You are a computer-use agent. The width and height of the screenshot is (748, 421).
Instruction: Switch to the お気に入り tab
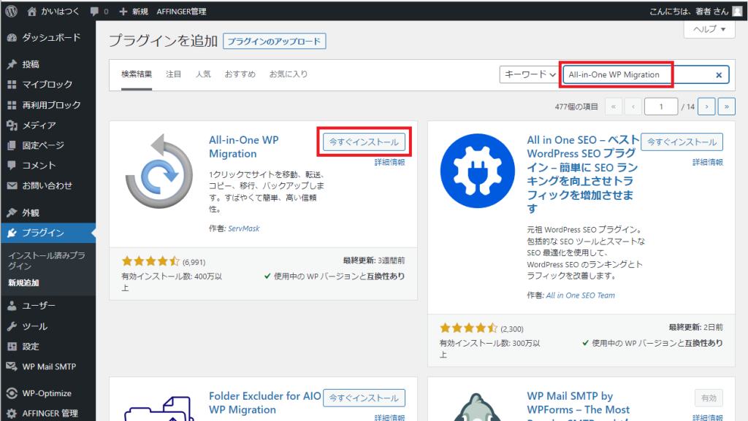pyautogui.click(x=289, y=74)
